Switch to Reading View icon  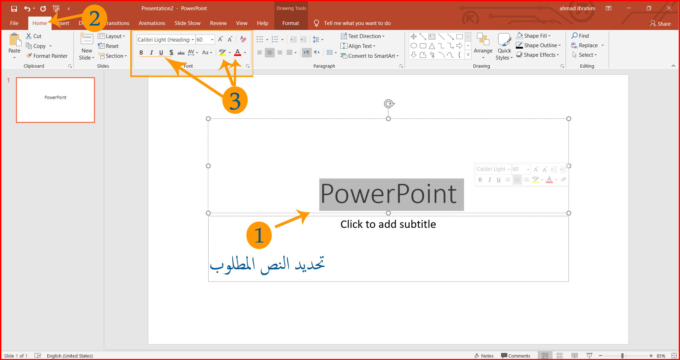pyautogui.click(x=574, y=355)
